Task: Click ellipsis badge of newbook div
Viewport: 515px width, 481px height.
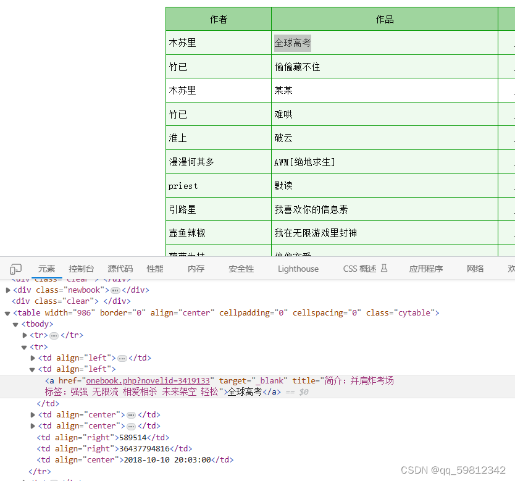Action: coord(115,291)
